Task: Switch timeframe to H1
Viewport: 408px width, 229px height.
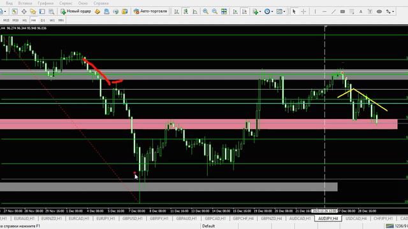Action: tap(24, 20)
